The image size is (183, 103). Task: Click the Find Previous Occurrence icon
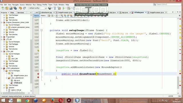(65, 16)
